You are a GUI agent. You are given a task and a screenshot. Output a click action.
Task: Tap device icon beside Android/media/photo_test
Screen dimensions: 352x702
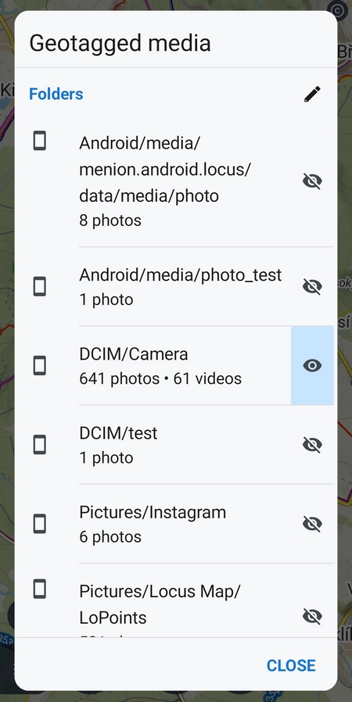tap(40, 287)
